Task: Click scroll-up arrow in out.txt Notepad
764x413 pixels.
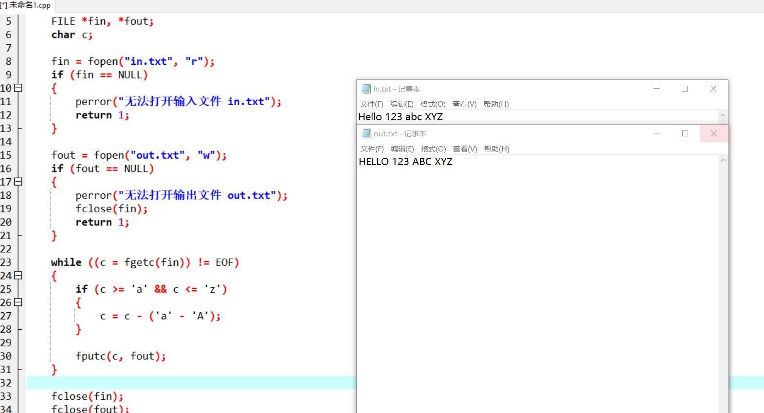Action: tap(724, 160)
